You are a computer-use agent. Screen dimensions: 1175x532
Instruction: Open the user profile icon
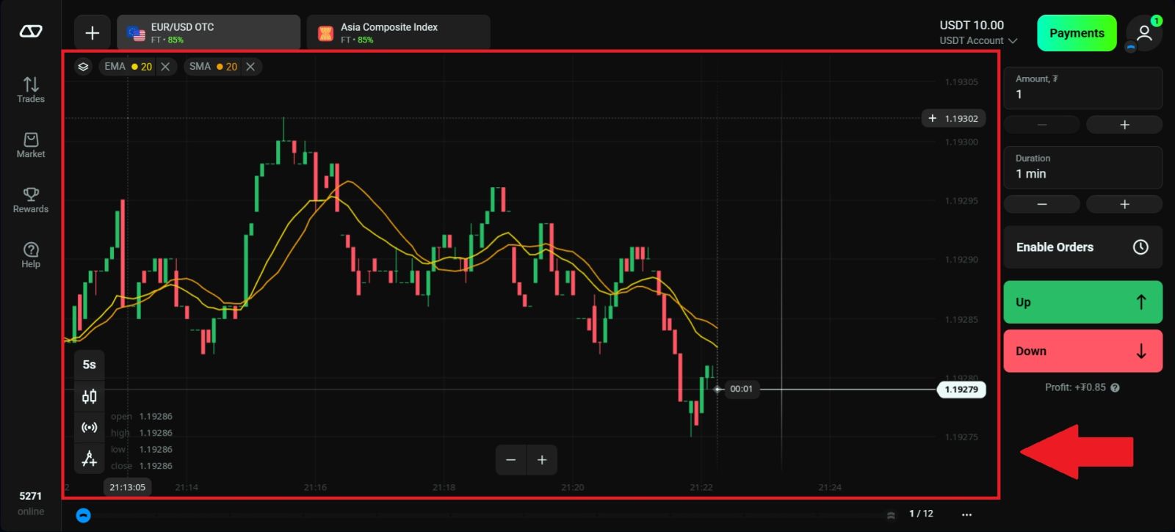1143,33
